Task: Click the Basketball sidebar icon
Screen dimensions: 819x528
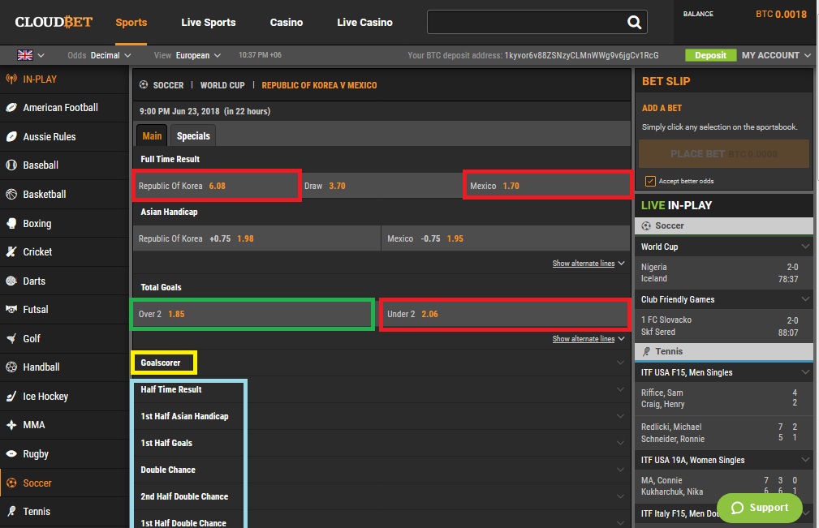Action: [11, 194]
